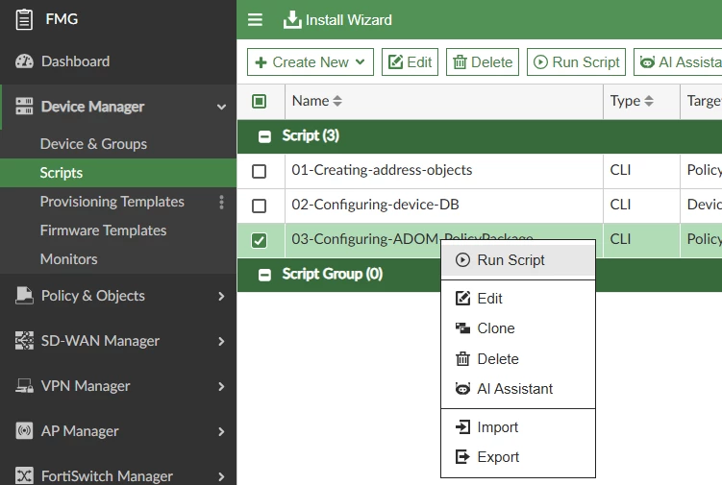
Task: Click the 01-Creating-address-objects script name
Action: click(382, 170)
